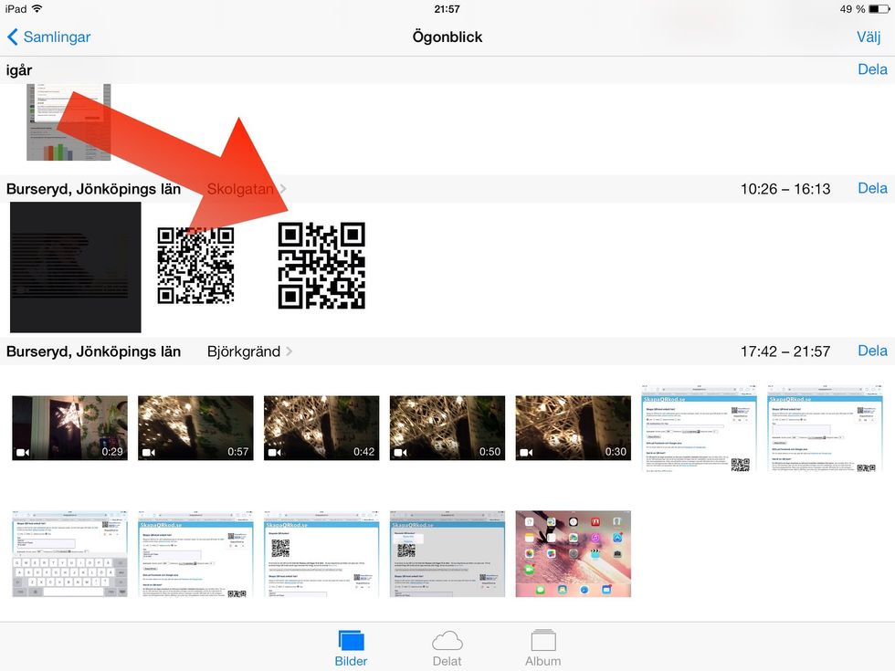Open the large QR code image
The image size is (895, 671).
[321, 266]
